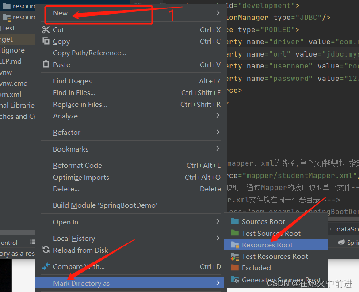Select Build Module 'SpringBootDemo' entry
The image size is (359, 292).
pos(131,205)
